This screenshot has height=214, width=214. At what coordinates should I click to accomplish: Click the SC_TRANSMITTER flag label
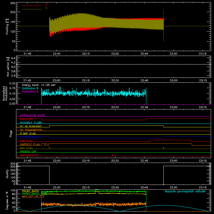[31, 130]
